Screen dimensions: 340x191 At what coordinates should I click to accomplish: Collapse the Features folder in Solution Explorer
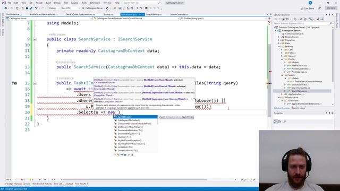279,47
